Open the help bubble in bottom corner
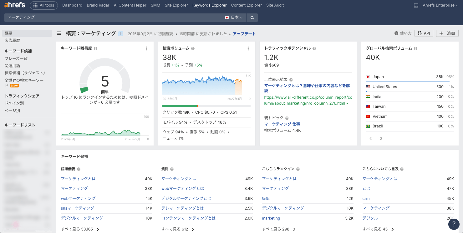 coord(454,224)
